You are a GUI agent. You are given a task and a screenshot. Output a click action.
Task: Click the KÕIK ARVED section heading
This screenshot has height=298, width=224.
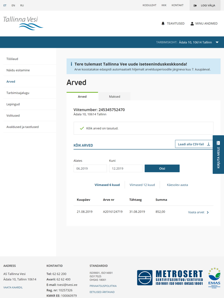pos(83,146)
